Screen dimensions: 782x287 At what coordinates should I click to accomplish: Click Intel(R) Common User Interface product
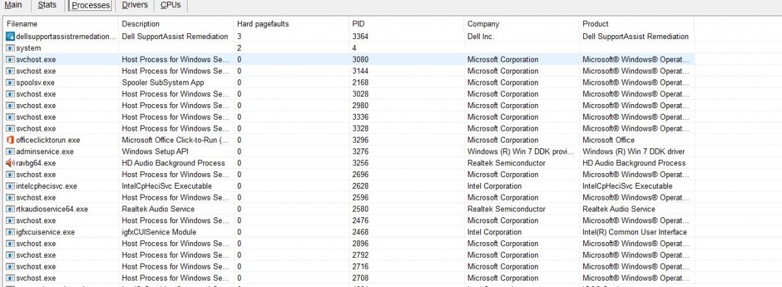635,232
